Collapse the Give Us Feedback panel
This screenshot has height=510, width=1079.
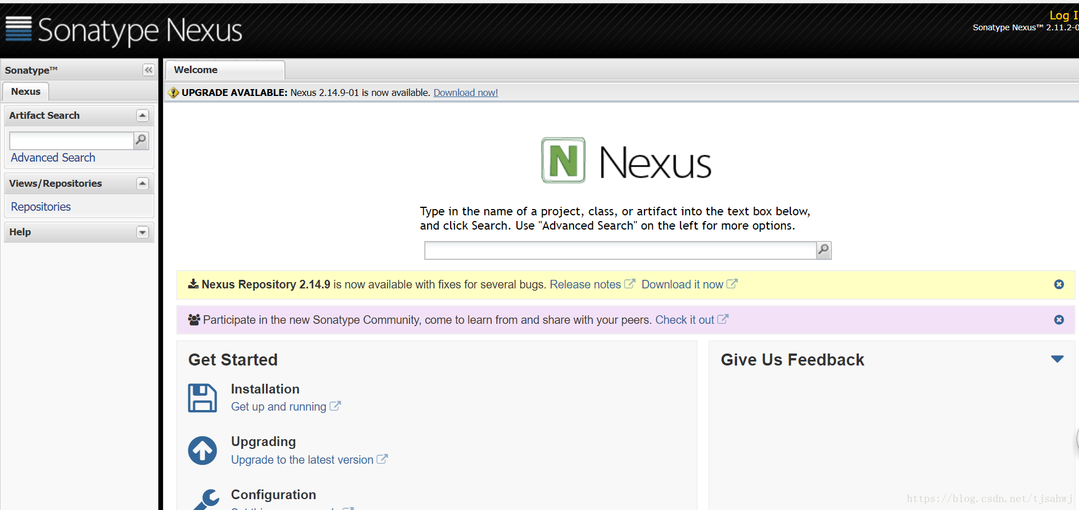(x=1057, y=359)
